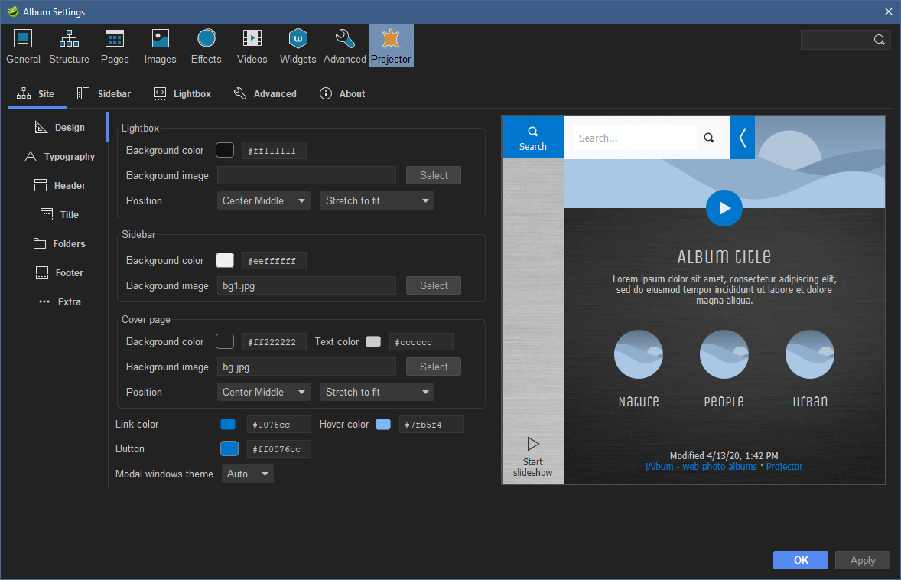Screen dimensions: 901x580
Task: Open the Modal windows theme dropdown
Action: (247, 474)
